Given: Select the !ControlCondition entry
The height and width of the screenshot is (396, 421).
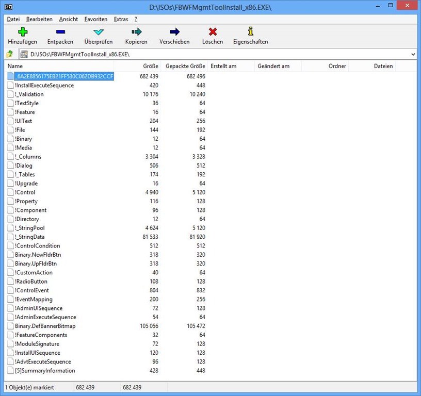Looking at the screenshot, I should pyautogui.click(x=38, y=246).
